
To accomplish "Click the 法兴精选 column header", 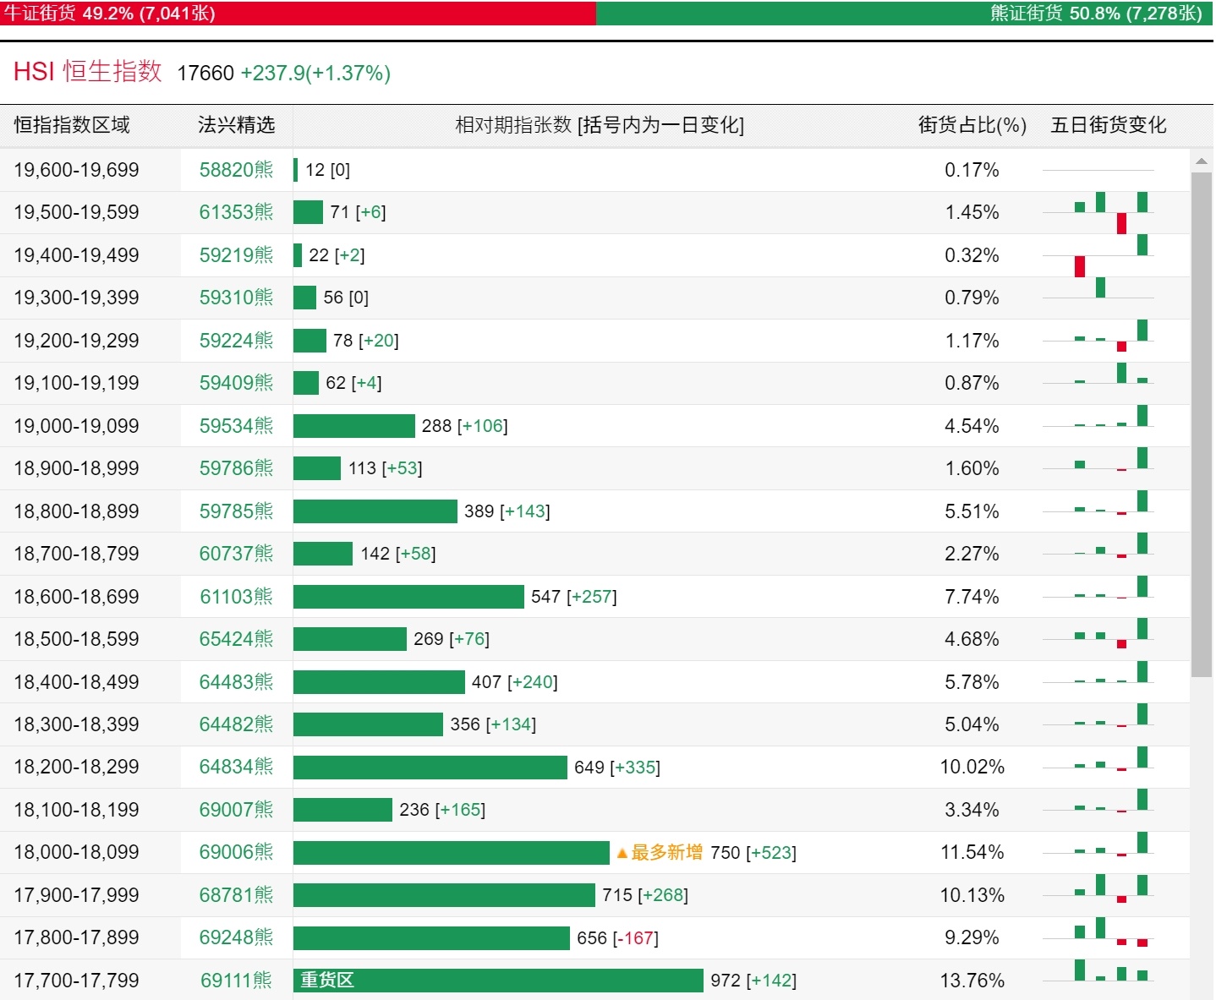I will click(x=236, y=125).
